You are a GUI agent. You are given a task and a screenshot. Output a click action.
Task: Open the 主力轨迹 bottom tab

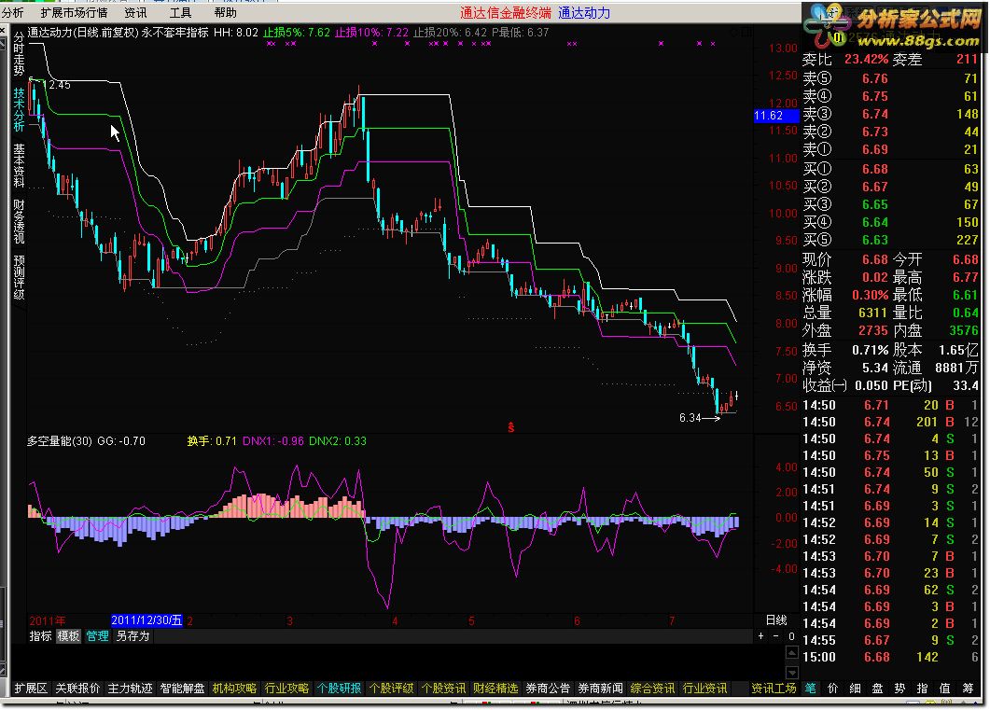(130, 688)
